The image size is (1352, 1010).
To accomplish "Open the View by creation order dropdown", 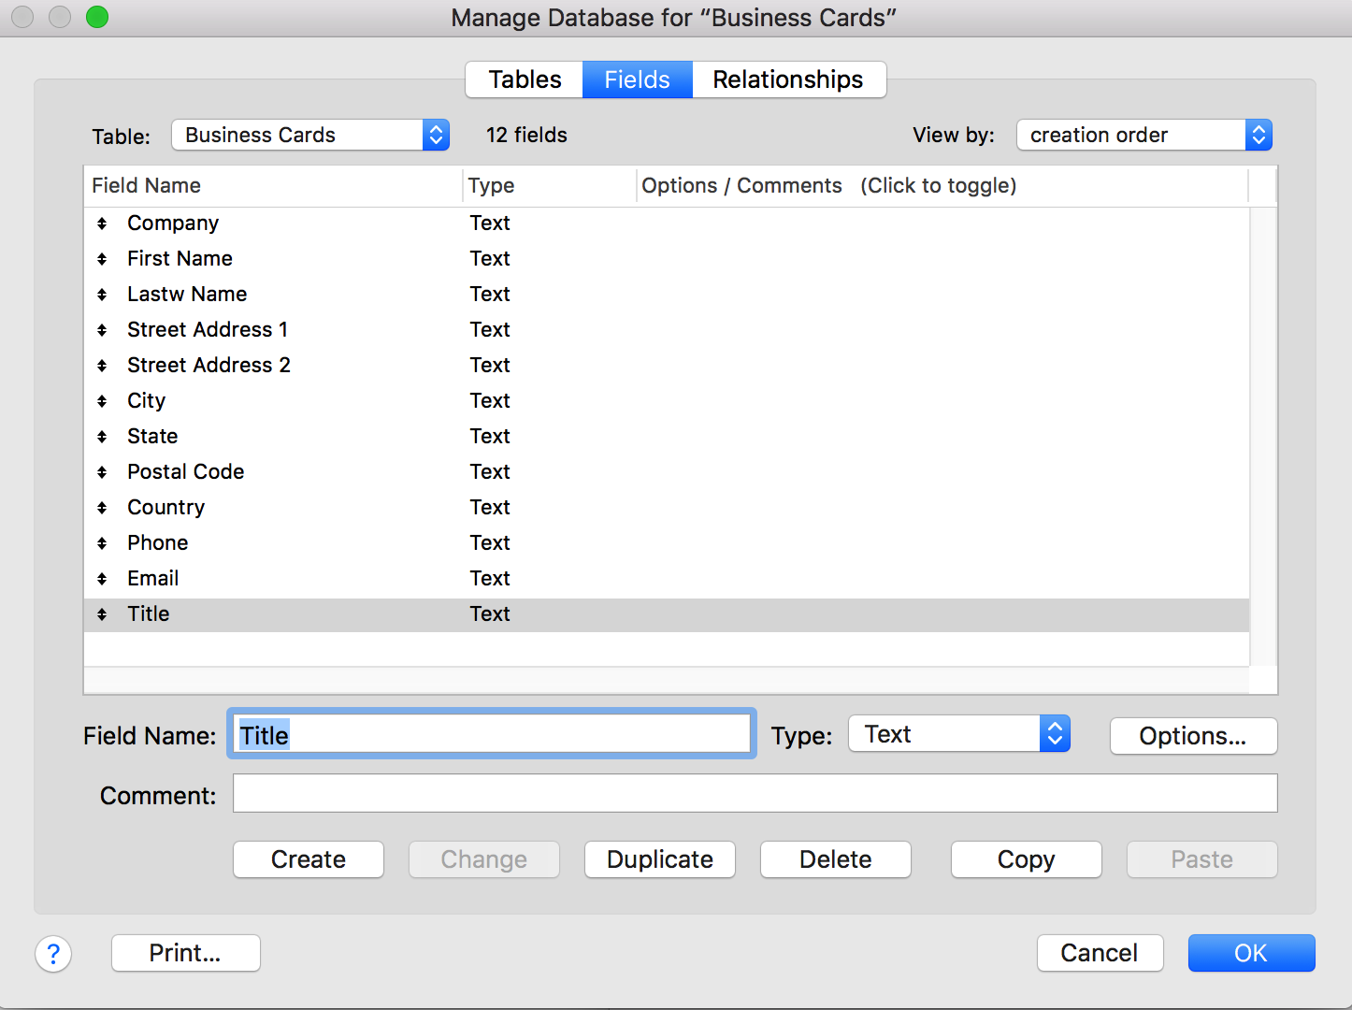I will (x=1144, y=135).
